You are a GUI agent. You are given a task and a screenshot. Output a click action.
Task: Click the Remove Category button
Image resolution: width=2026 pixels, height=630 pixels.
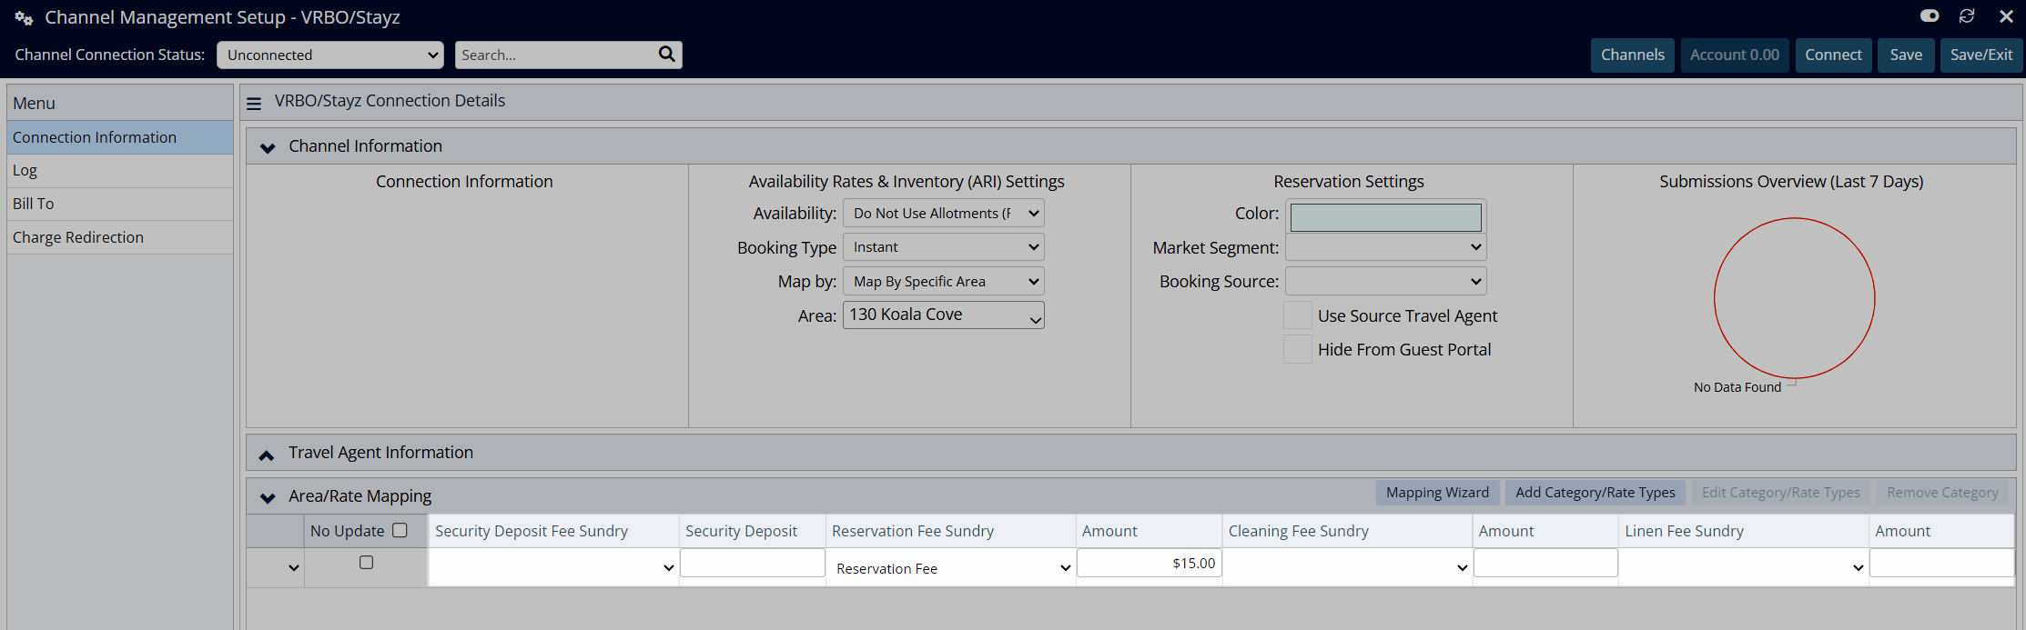1942,493
